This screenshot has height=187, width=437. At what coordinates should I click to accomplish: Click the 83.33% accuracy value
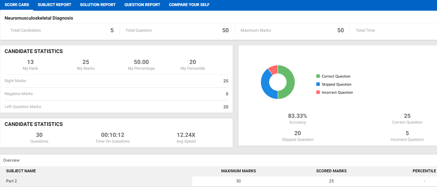298,116
